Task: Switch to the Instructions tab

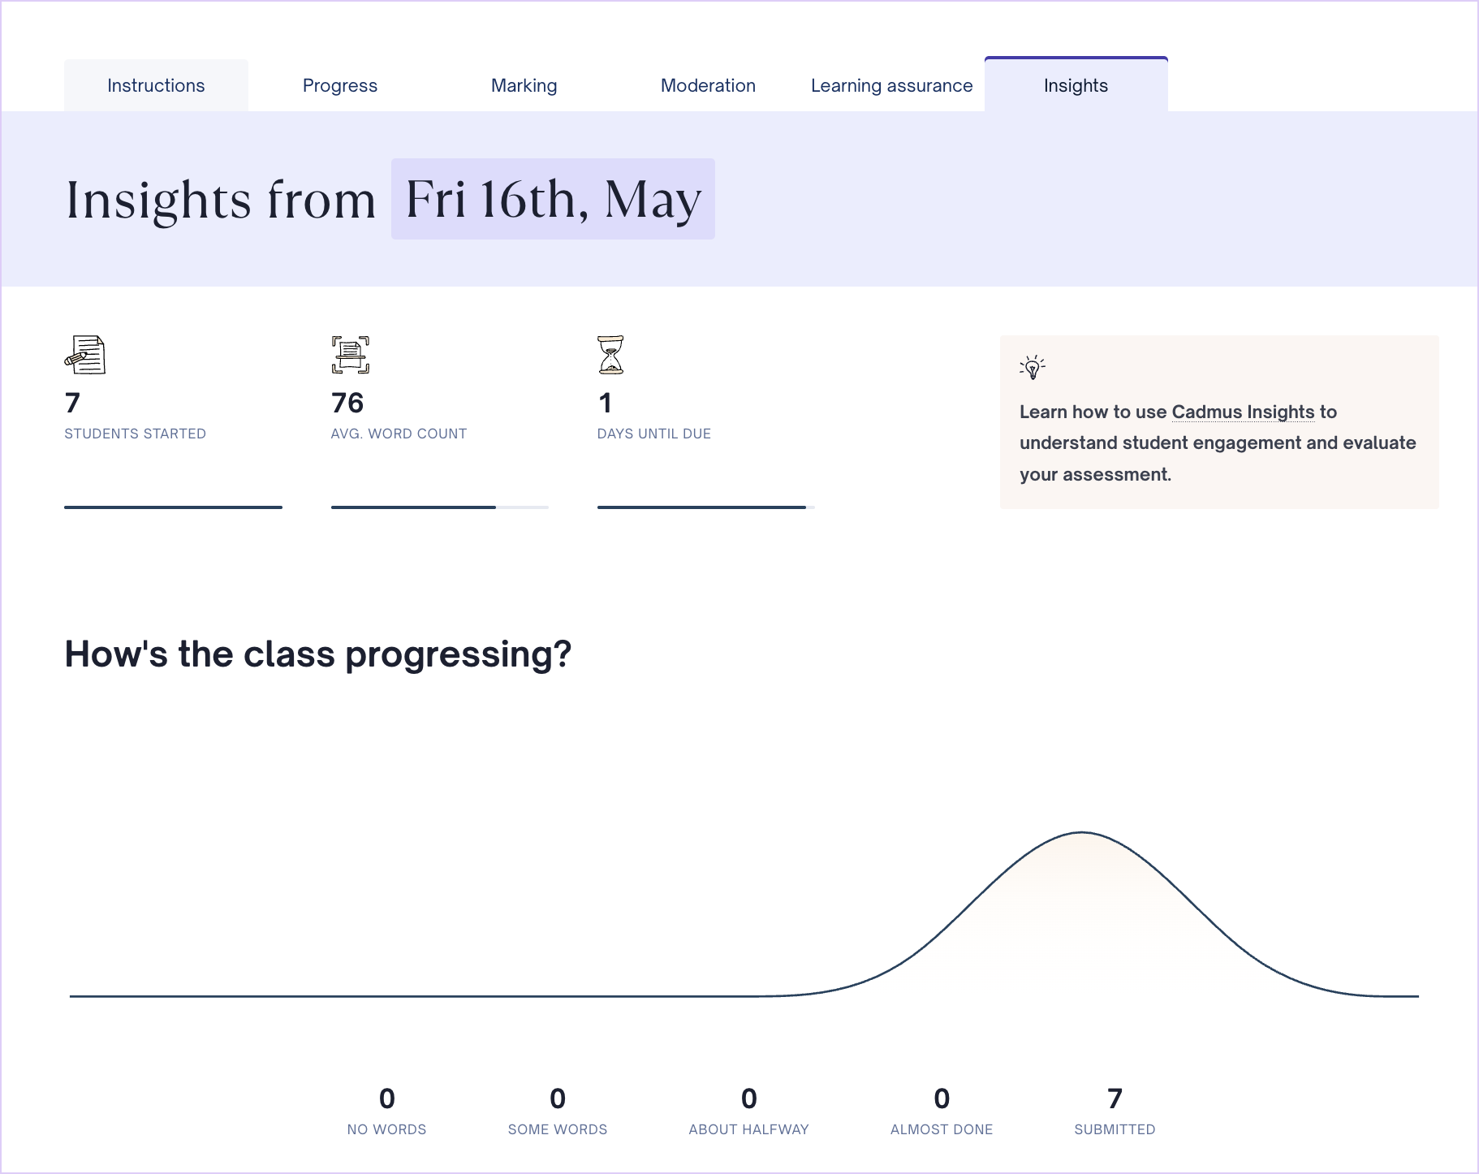Action: pos(156,85)
